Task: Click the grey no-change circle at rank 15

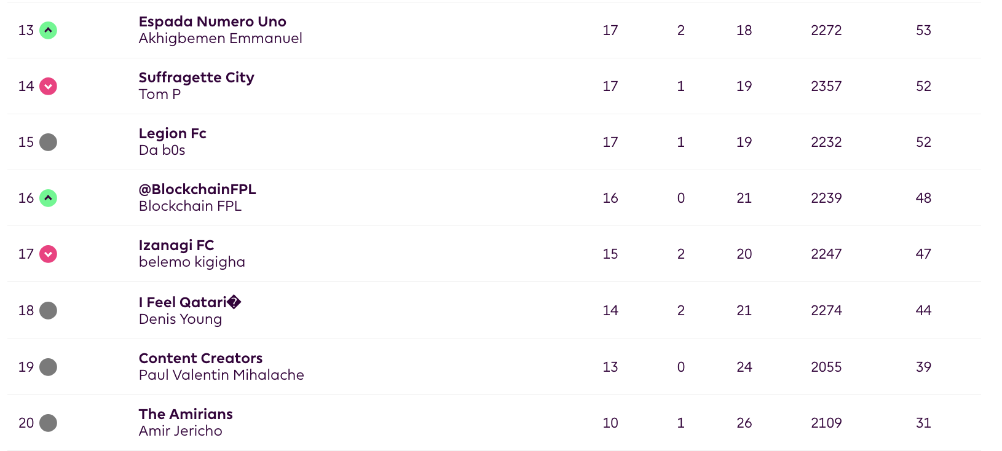Action: [x=48, y=142]
